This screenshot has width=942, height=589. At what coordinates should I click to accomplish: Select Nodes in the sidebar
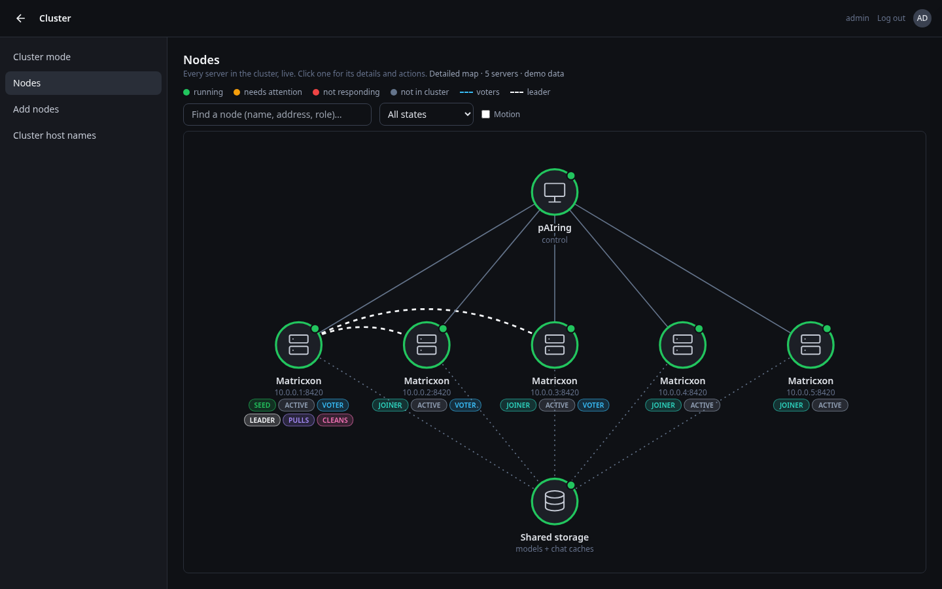[83, 83]
